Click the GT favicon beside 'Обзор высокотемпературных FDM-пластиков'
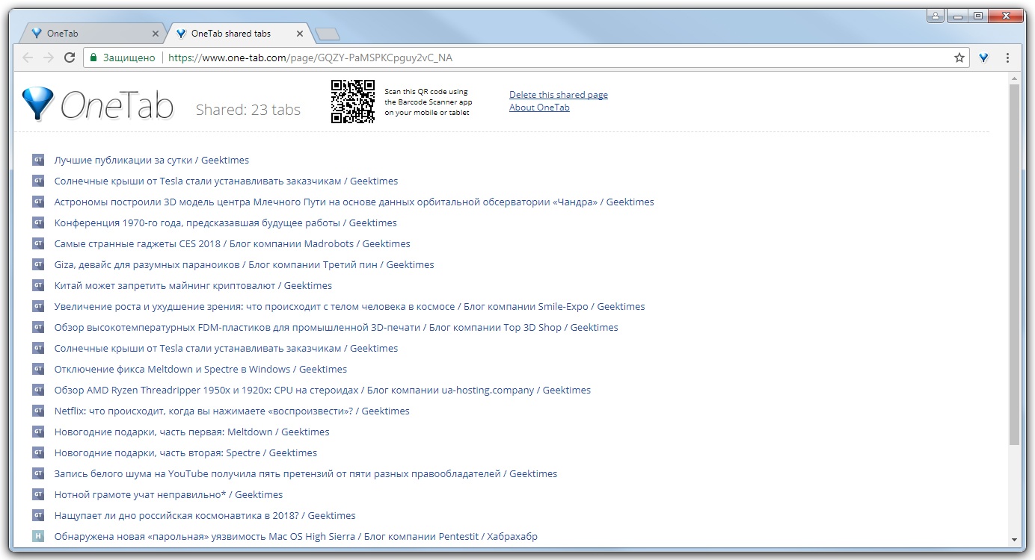1035x560 pixels. tap(38, 327)
